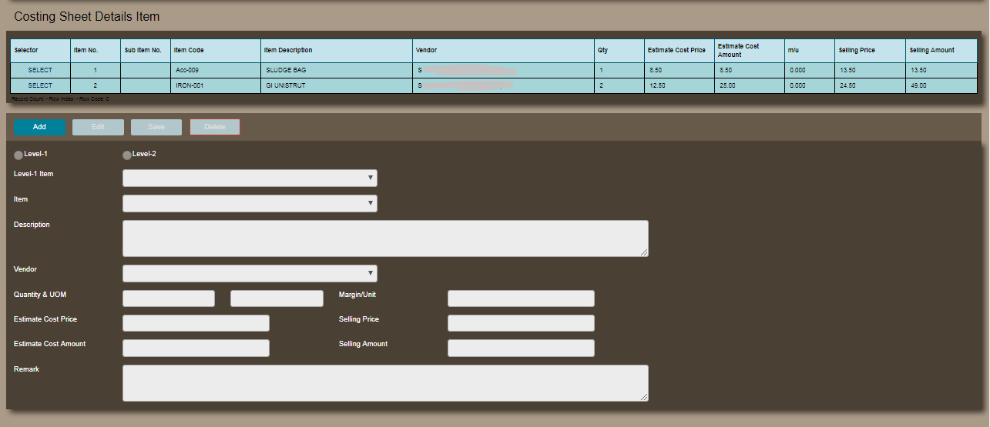Click the Edit button

(98, 127)
